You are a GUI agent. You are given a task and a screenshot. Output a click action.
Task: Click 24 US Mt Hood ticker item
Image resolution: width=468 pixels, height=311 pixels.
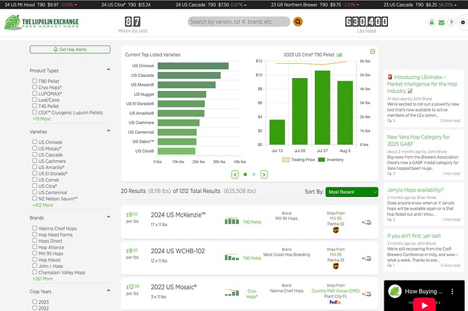41,5
